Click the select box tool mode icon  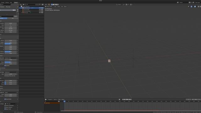click(52, 4)
